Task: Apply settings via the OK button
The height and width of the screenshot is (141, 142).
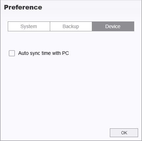Action: click(x=124, y=133)
